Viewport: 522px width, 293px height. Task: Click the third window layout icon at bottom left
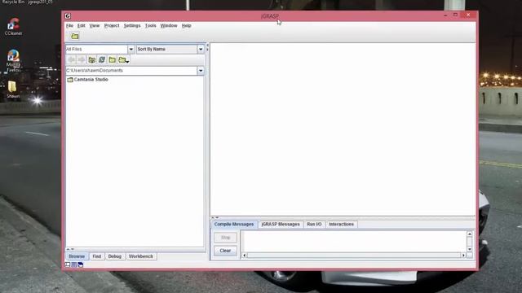tap(80, 265)
